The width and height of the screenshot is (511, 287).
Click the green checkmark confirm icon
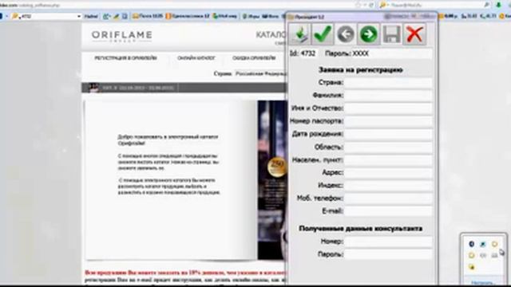tap(323, 34)
